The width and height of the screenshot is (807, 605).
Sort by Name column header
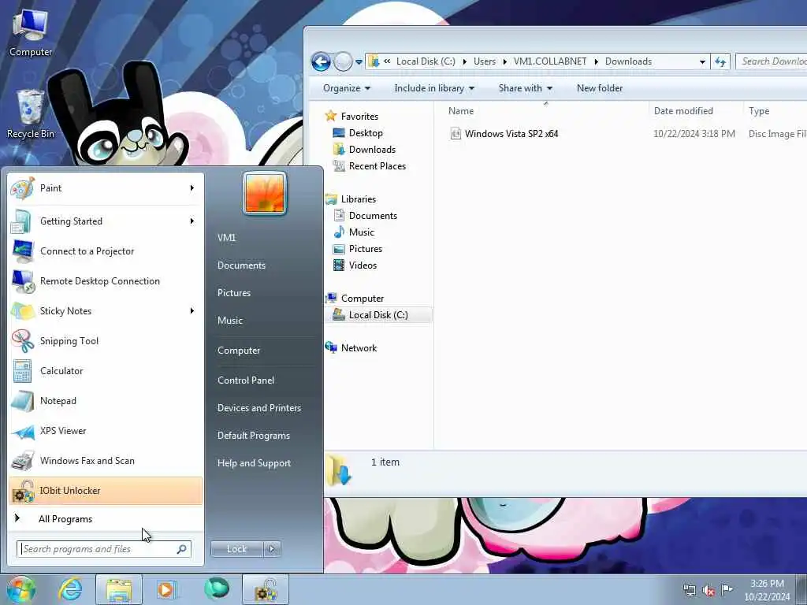[x=461, y=110]
